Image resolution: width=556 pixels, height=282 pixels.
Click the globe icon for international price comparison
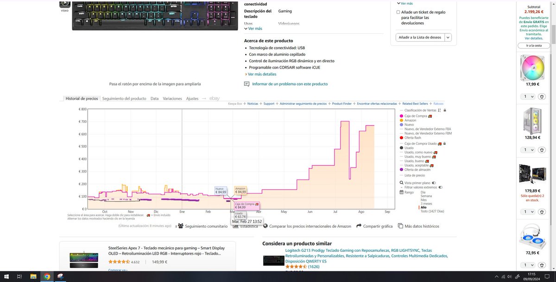tap(265, 226)
